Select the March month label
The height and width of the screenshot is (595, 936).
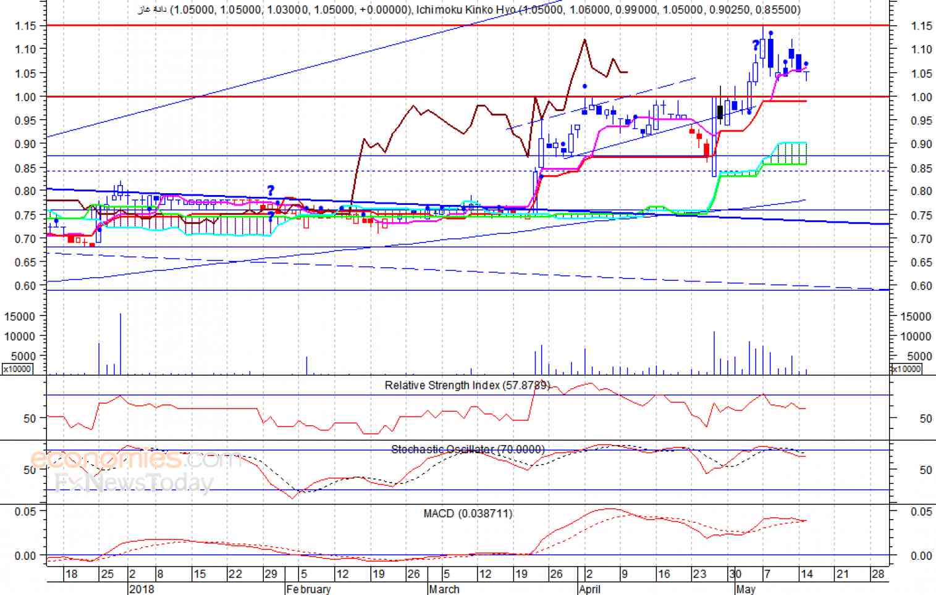tap(444, 589)
